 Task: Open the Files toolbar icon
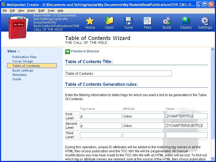pos(147,21)
